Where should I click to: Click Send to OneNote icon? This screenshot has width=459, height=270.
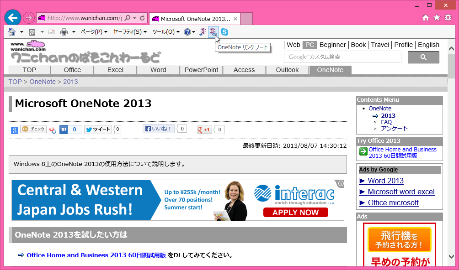point(203,32)
